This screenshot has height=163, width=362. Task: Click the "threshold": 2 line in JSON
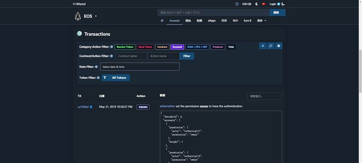click(x=173, y=117)
